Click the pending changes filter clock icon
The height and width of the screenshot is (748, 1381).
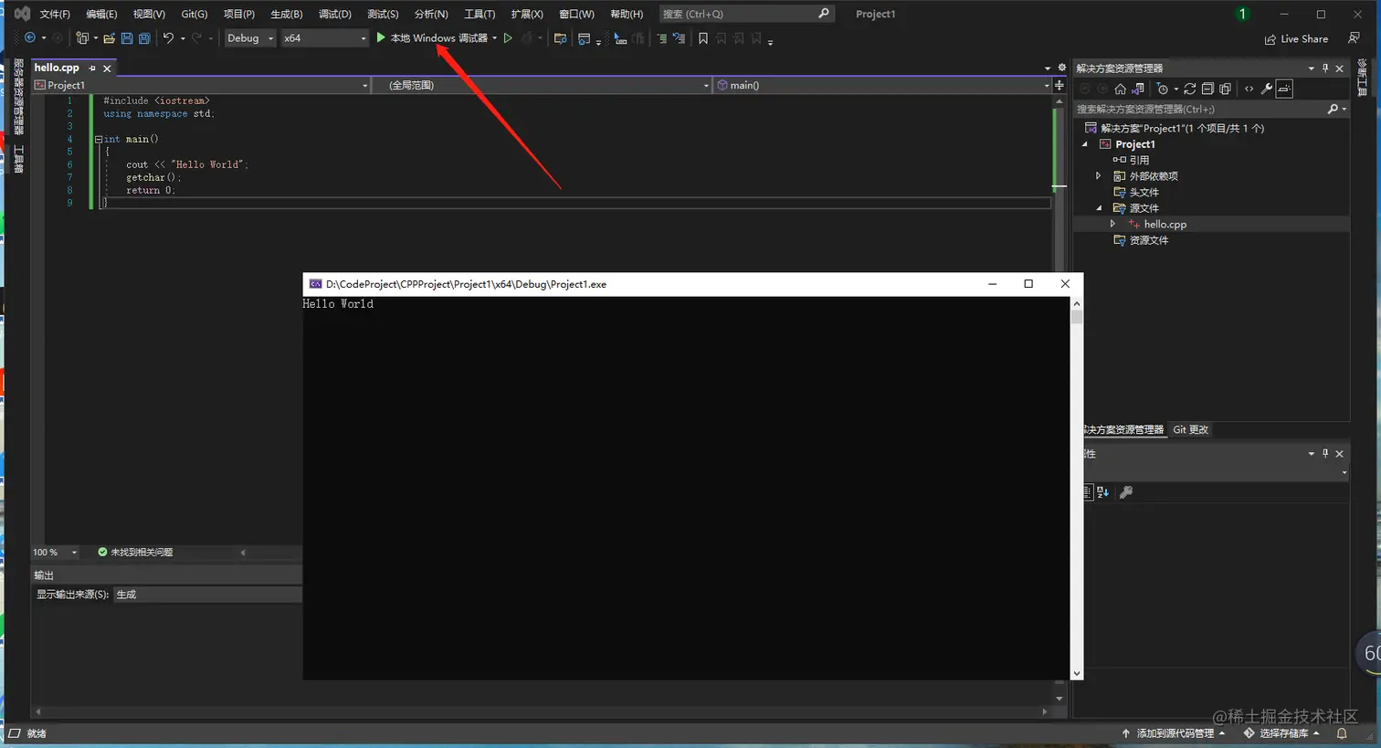pyautogui.click(x=1163, y=89)
